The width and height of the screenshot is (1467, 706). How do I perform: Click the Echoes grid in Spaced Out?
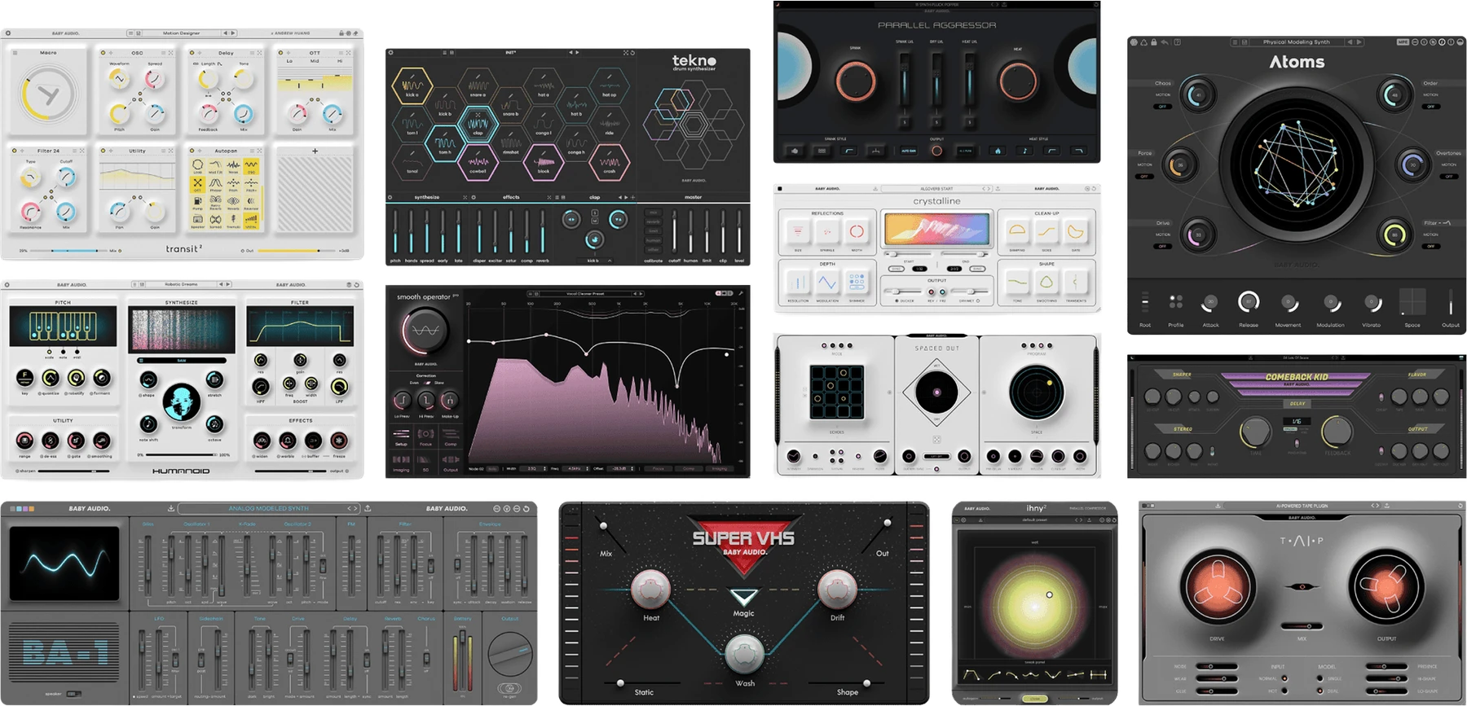pos(836,392)
